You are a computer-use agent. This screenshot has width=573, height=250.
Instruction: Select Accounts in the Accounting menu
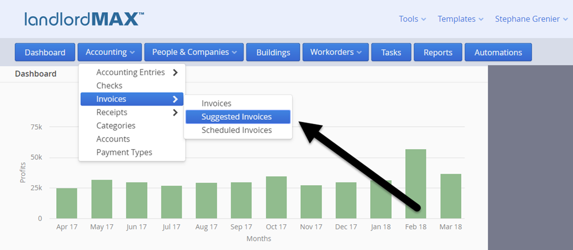coord(132,139)
